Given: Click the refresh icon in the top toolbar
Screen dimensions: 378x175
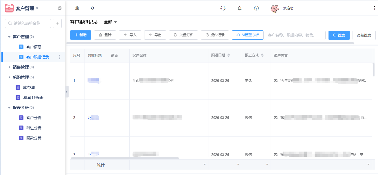Looking at the screenshot, I should click(x=92, y=8).
